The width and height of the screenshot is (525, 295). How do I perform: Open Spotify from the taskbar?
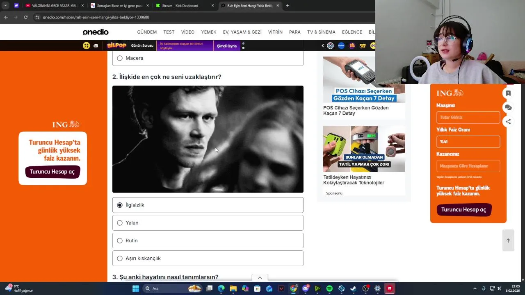329,288
